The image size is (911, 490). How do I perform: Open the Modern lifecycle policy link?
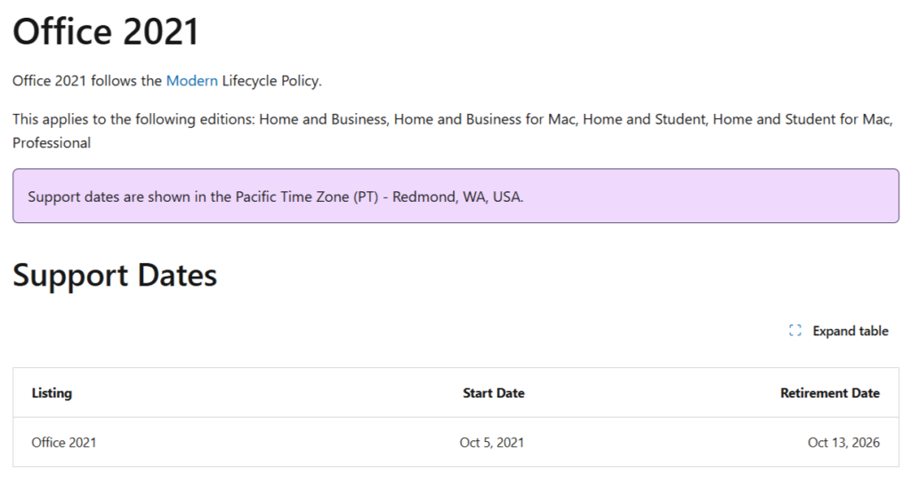point(191,81)
